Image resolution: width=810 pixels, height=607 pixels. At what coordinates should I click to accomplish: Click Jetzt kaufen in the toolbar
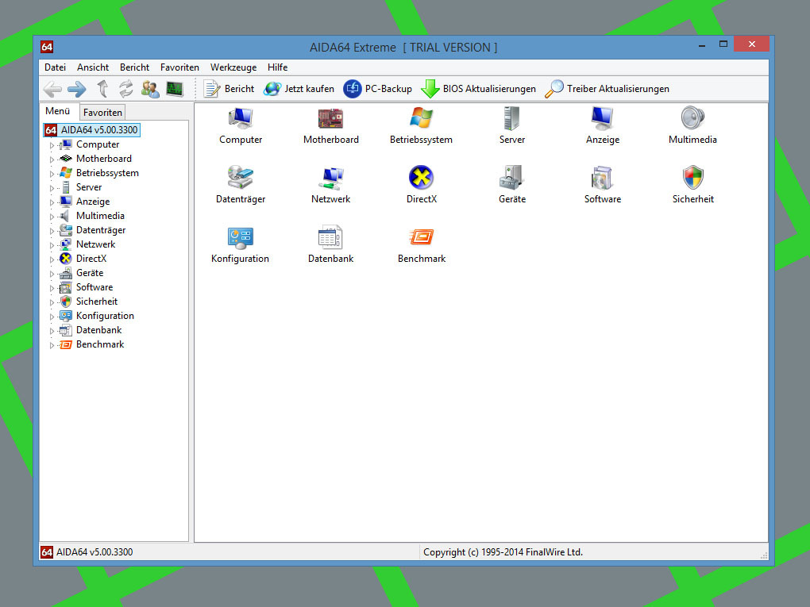click(x=299, y=89)
